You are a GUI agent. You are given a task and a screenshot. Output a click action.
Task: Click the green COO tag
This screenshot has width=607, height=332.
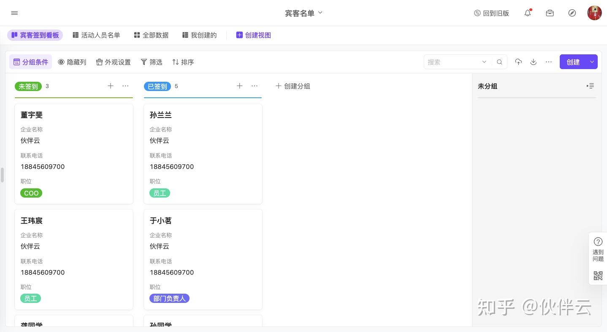point(31,193)
